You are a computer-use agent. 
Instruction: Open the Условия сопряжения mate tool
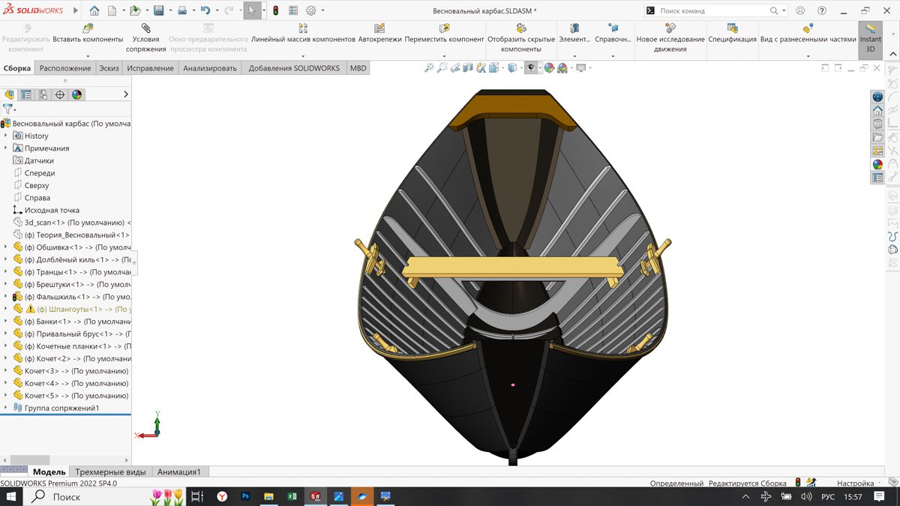[x=145, y=38]
